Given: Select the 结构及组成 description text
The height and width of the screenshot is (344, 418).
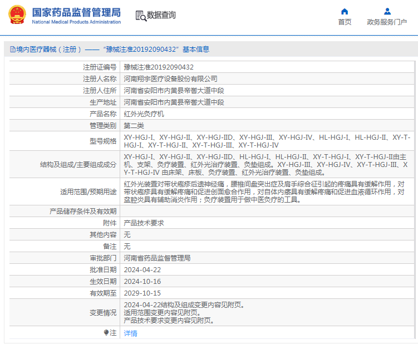Looking at the screenshot, I should point(265,165).
